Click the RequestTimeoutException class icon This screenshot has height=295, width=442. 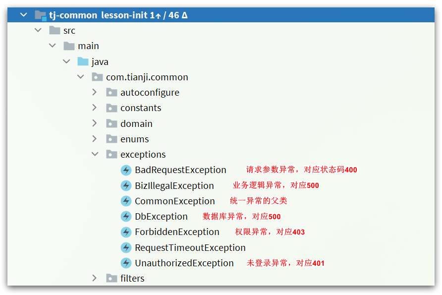[126, 247]
